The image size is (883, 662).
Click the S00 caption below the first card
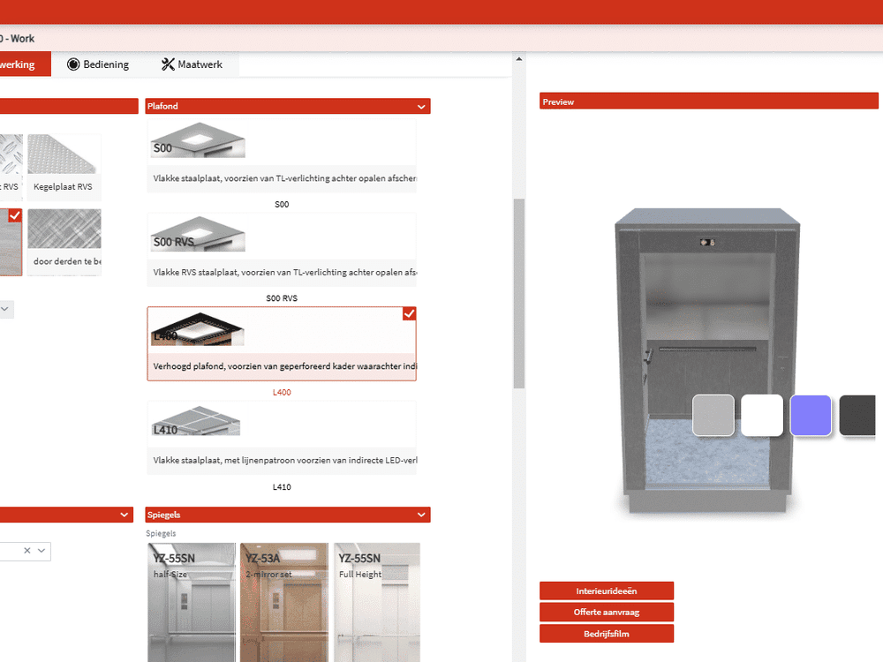[282, 205]
